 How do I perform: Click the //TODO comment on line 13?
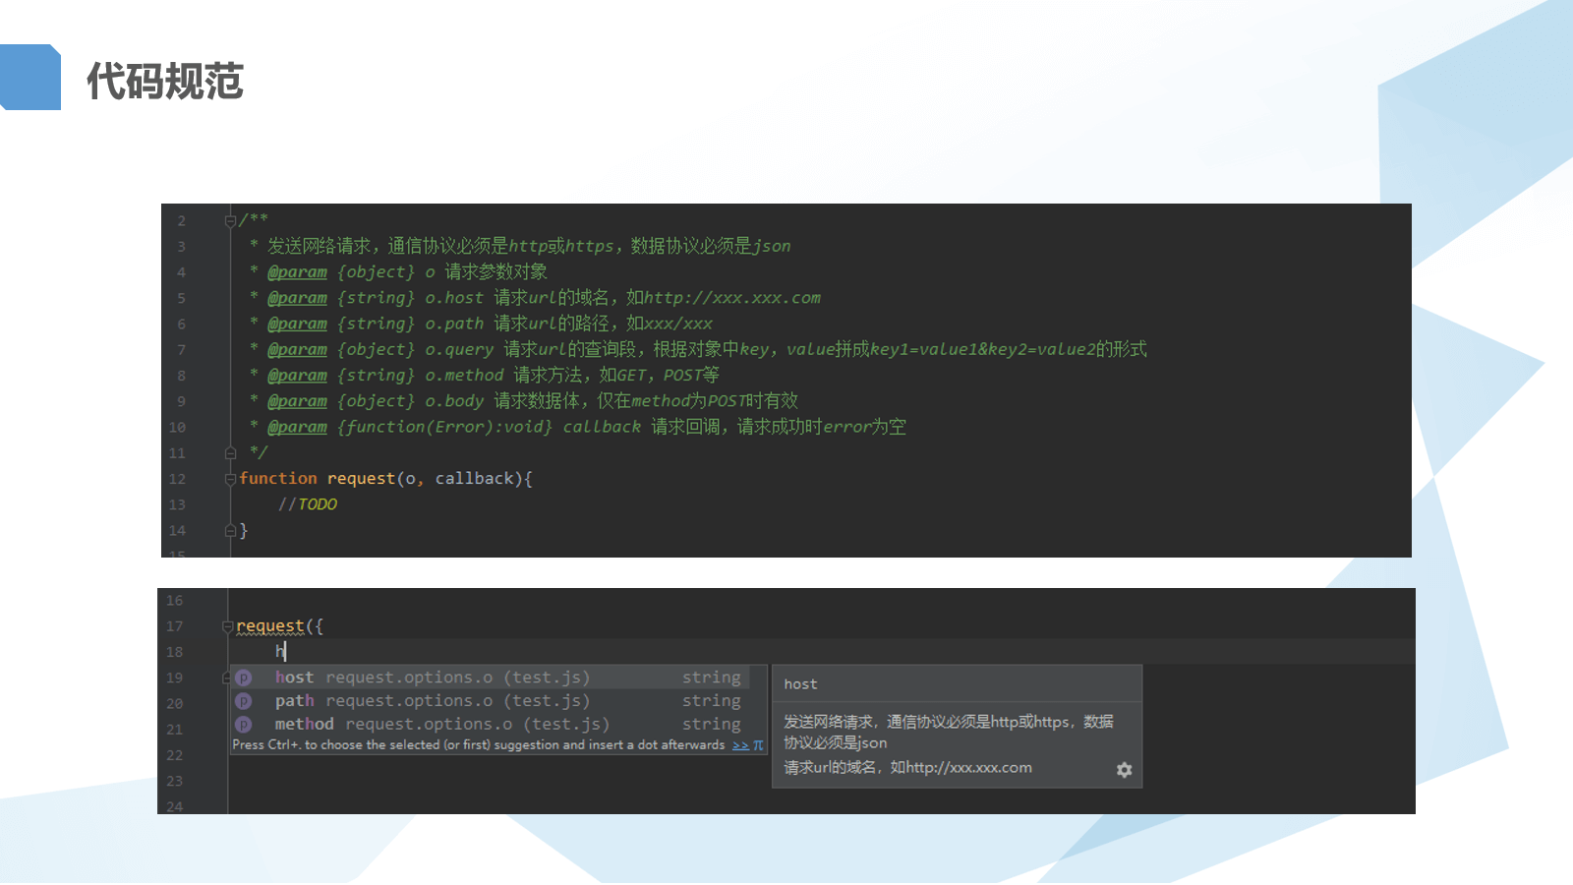click(x=307, y=504)
